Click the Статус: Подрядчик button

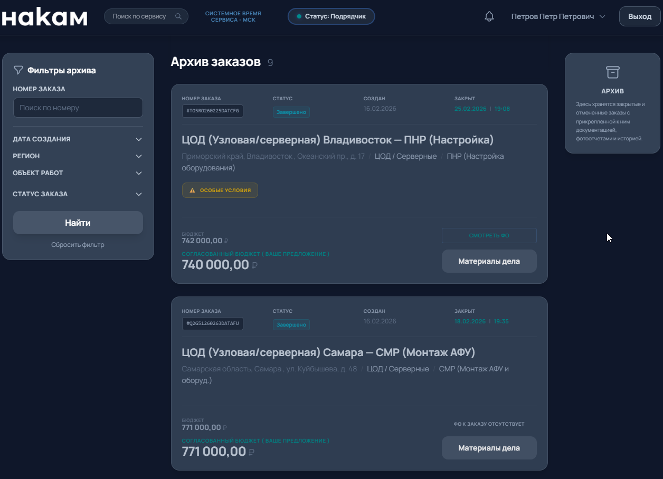coord(331,16)
